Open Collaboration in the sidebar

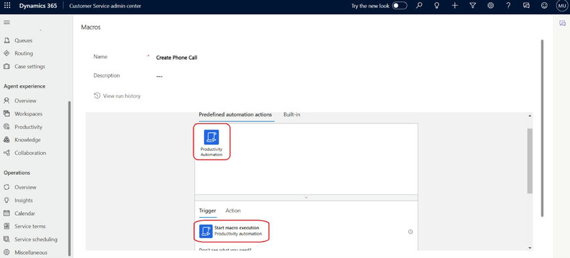click(x=30, y=153)
